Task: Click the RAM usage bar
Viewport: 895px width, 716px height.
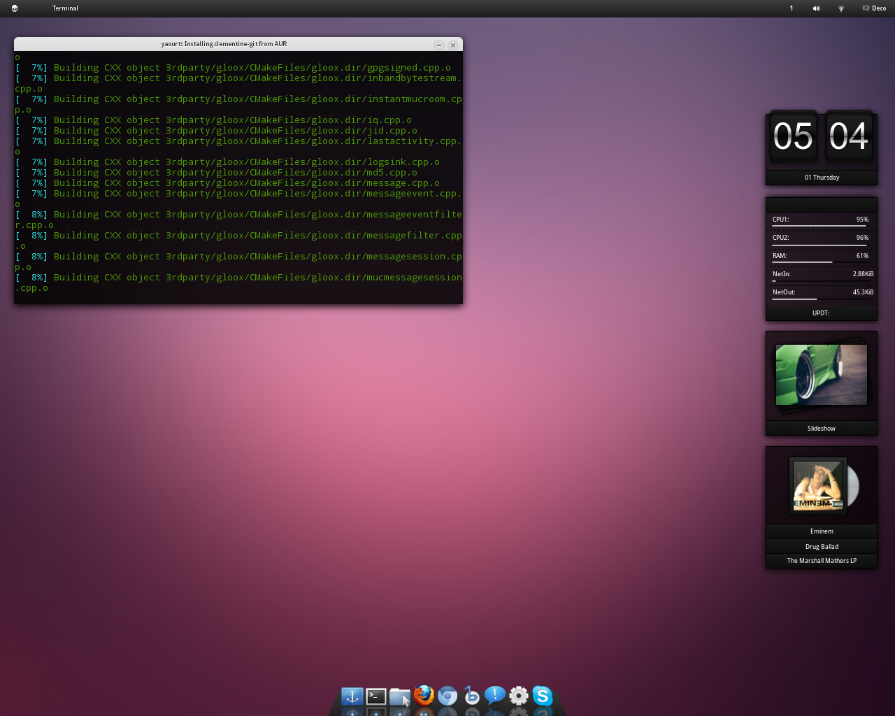Action: (819, 262)
